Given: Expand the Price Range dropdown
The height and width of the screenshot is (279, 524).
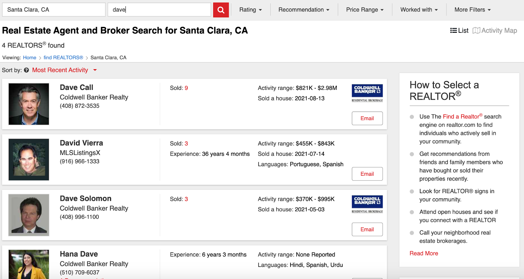Looking at the screenshot, I should pos(365,10).
